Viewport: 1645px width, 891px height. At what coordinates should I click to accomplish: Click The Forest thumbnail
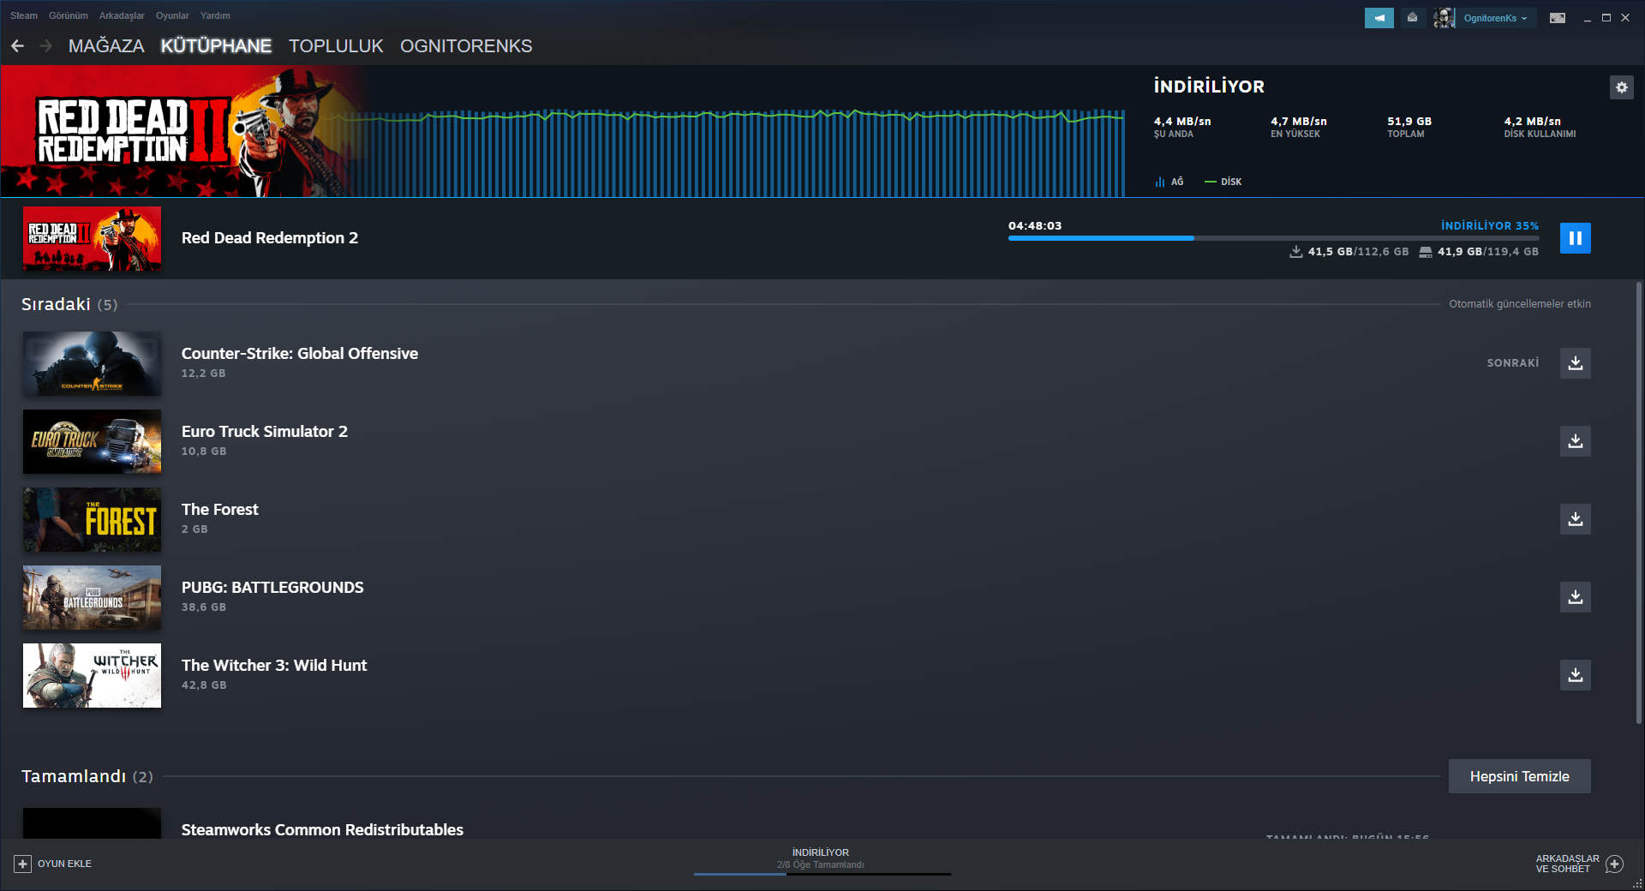tap(92, 519)
